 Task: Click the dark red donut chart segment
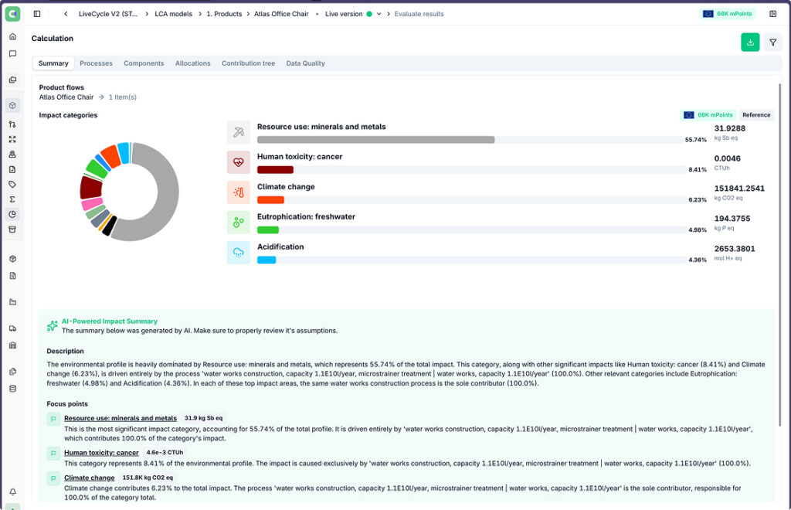click(91, 187)
